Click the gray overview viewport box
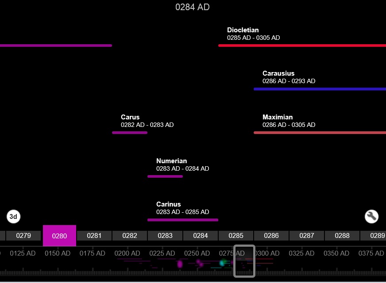Screen dimensions: 386x283 tap(244, 261)
